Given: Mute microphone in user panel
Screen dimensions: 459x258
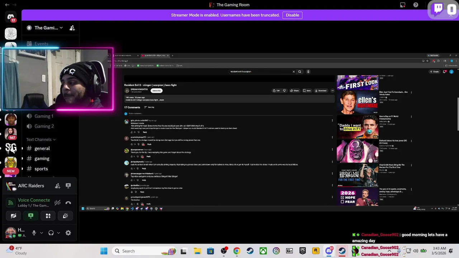Looking at the screenshot, I should [x=34, y=233].
